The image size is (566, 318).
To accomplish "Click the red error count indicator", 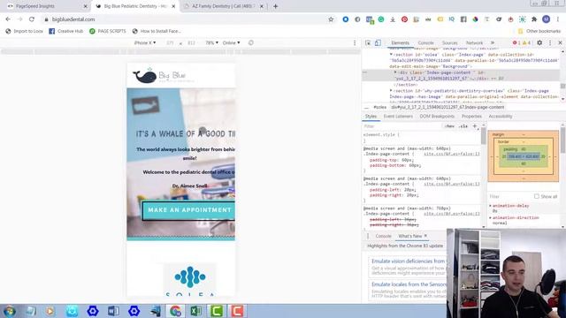I will pos(516,42).
